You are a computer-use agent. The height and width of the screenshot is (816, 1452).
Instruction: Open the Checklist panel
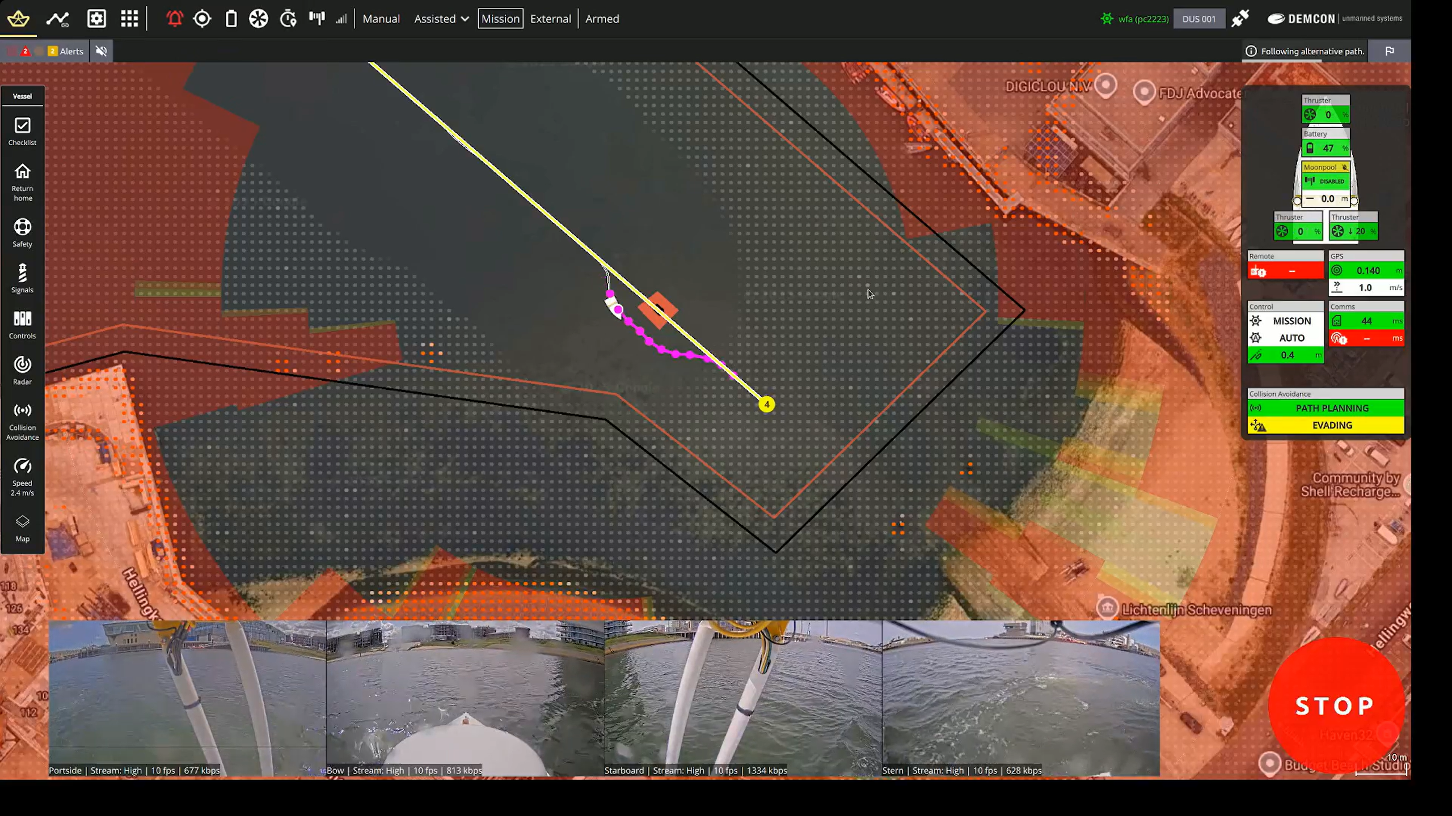click(22, 131)
